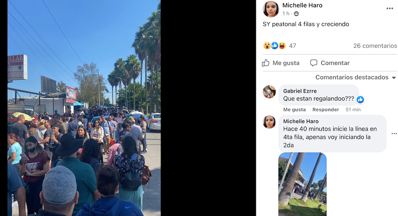Image resolution: width=398 pixels, height=216 pixels.
Task: Click Michelle Haro's avatar in comment
Action: coord(269,122)
